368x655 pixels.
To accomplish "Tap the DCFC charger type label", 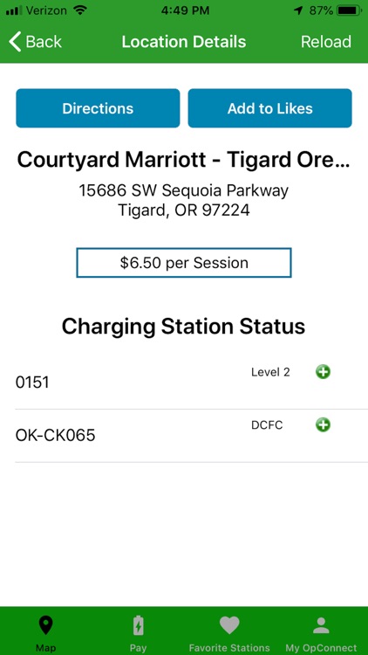I will [x=267, y=425].
